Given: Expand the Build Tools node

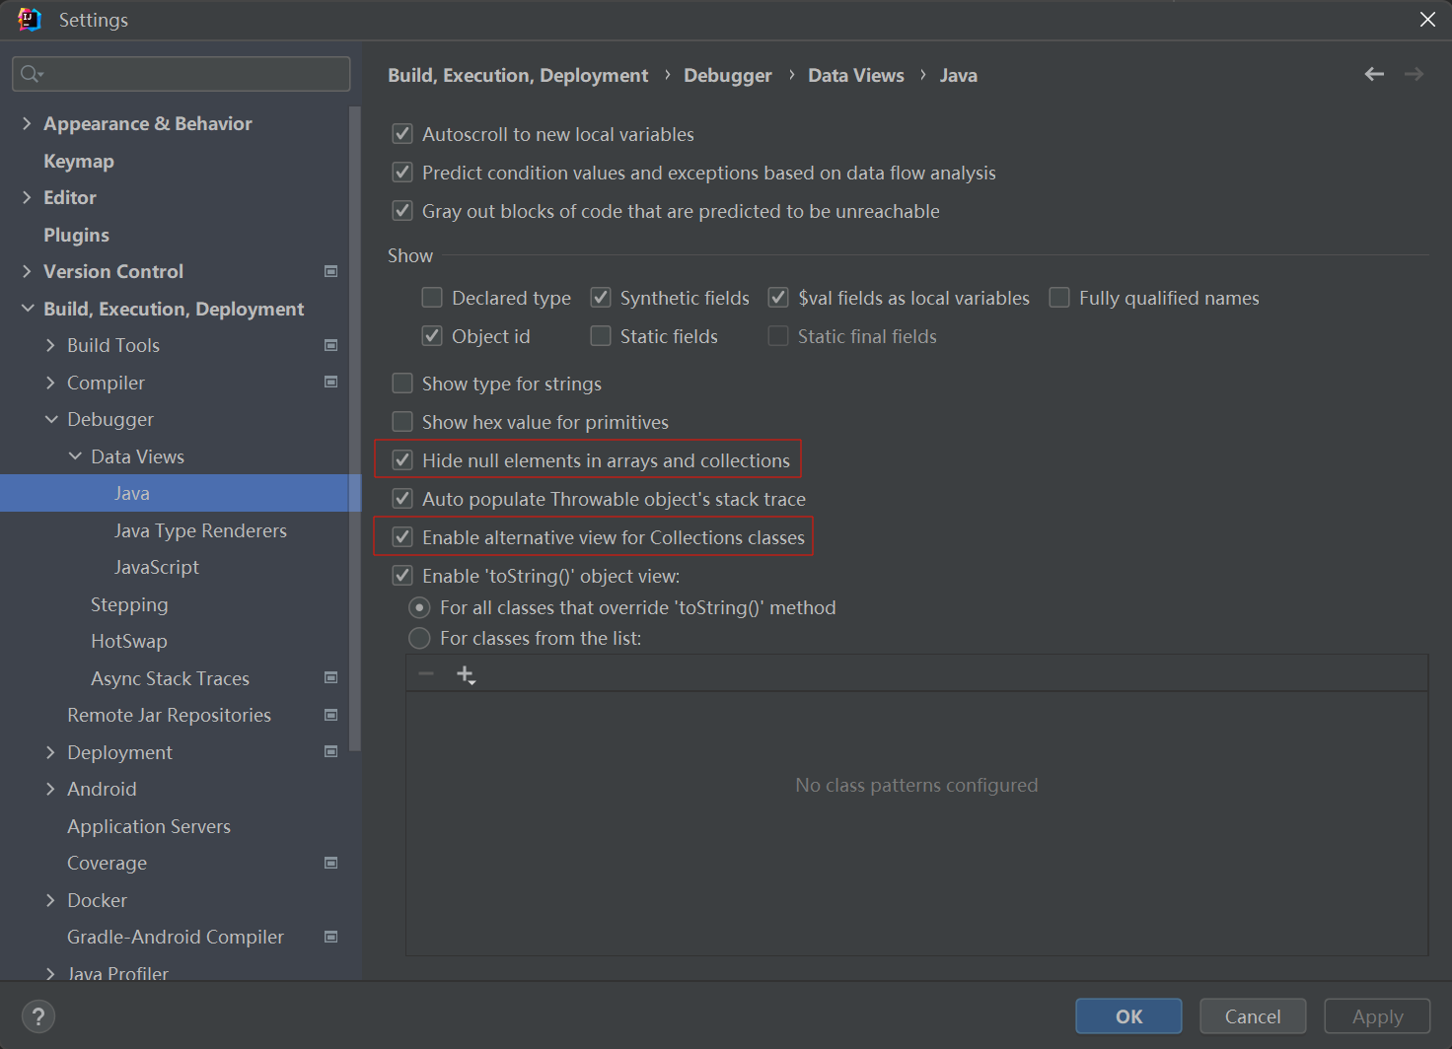Looking at the screenshot, I should pyautogui.click(x=50, y=345).
